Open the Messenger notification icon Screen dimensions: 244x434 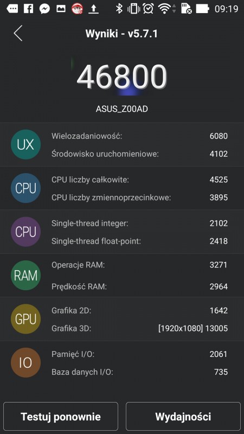pos(44,9)
